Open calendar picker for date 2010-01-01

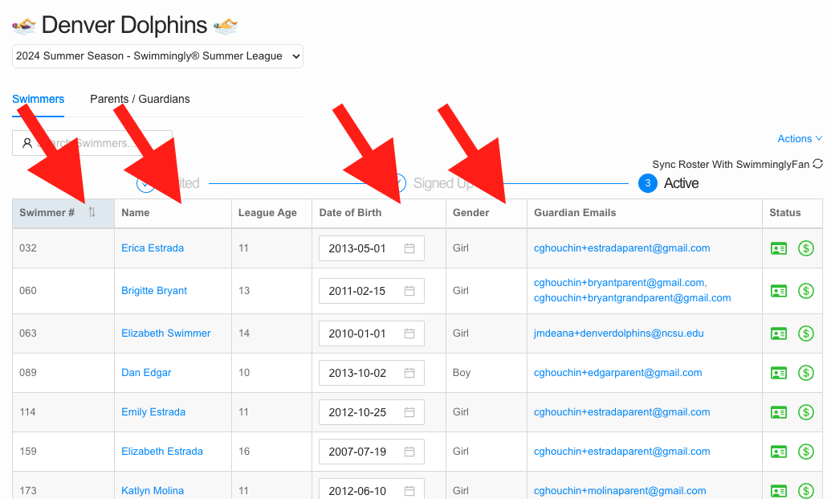pyautogui.click(x=409, y=333)
